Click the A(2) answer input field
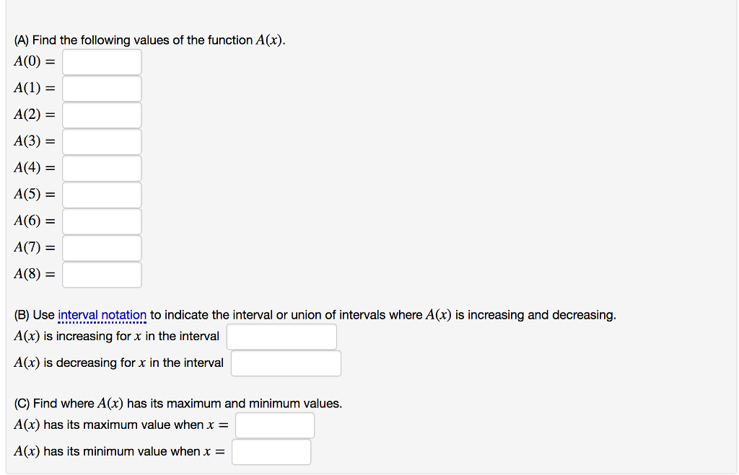Screen dimensions: 739x475 pos(101,115)
